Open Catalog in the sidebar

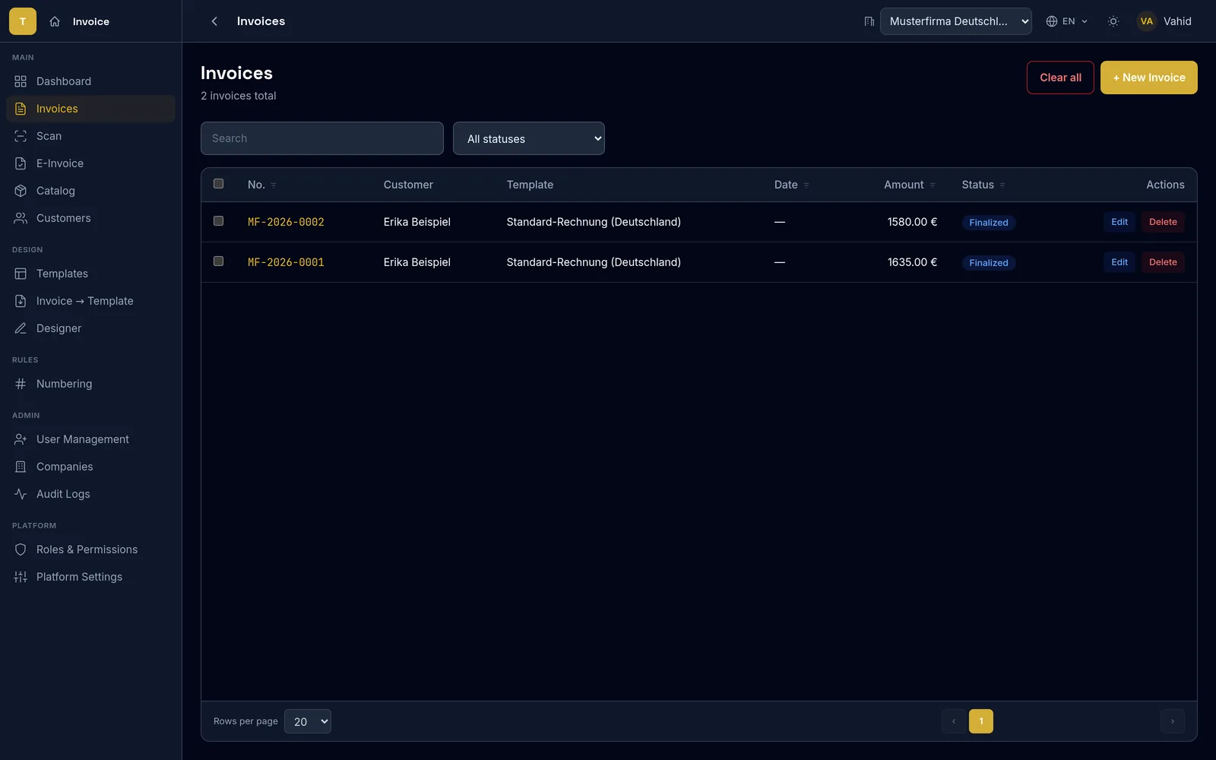click(x=90, y=191)
